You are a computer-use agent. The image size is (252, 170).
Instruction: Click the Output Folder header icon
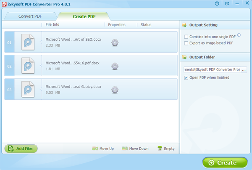(184, 57)
